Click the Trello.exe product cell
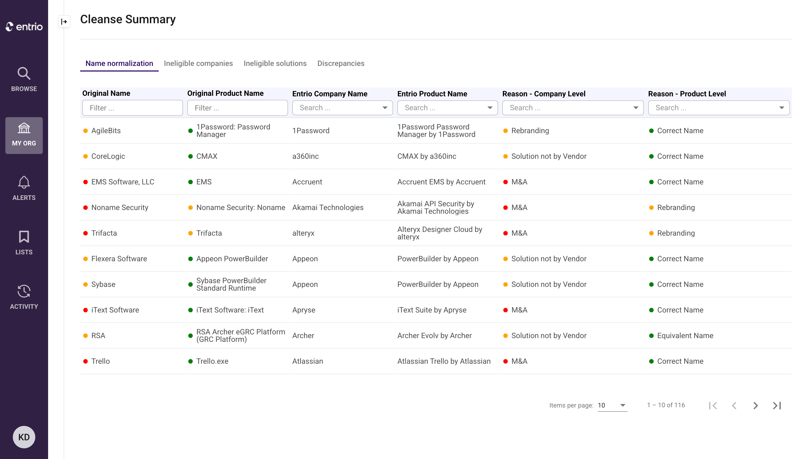The height and width of the screenshot is (459, 808). tap(212, 361)
